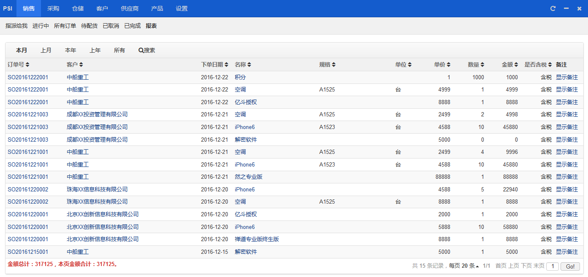The height and width of the screenshot is (277, 588).
Task: Click the search magnifier icon
Action: [141, 51]
